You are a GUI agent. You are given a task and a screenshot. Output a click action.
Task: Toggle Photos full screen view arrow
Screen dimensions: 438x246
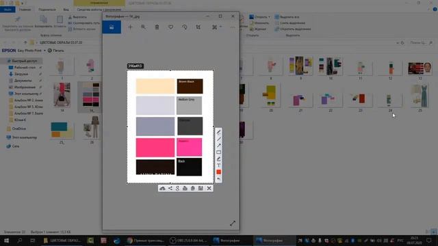pos(233,223)
